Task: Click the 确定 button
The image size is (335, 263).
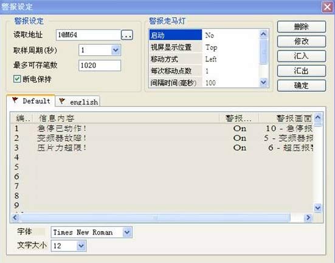Action: click(301, 86)
